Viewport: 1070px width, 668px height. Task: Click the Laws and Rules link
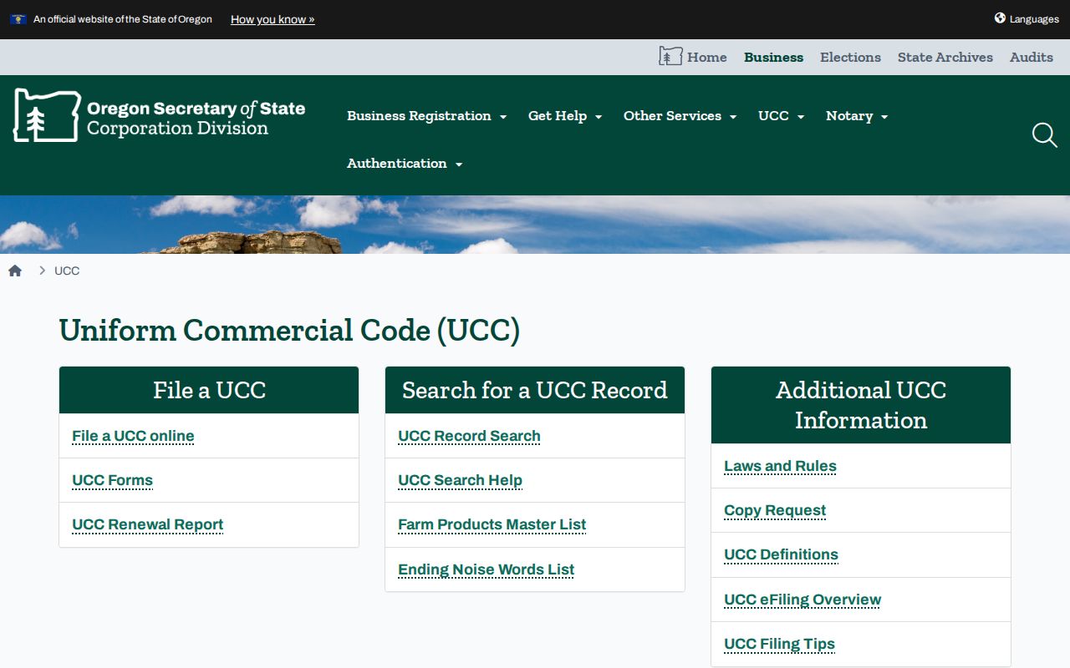point(780,466)
